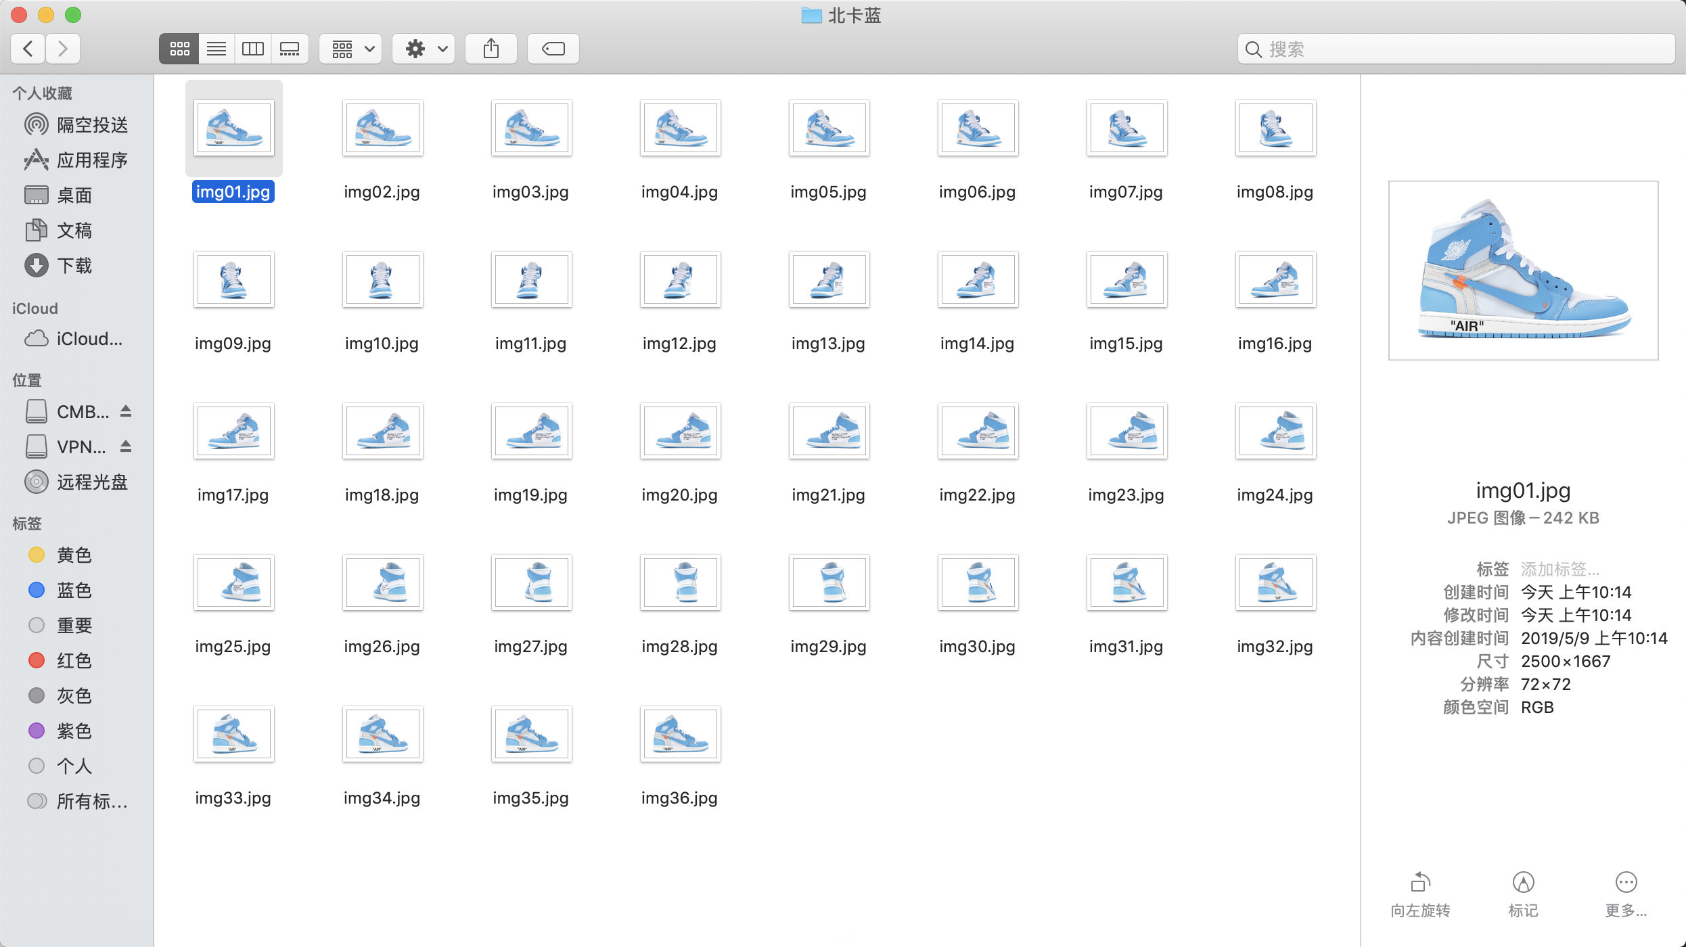Select the img20.jpg thumbnail

coord(681,431)
